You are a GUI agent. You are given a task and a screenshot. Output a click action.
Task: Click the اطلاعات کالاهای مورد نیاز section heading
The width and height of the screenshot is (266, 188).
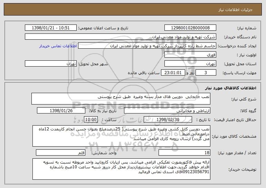[230, 88]
